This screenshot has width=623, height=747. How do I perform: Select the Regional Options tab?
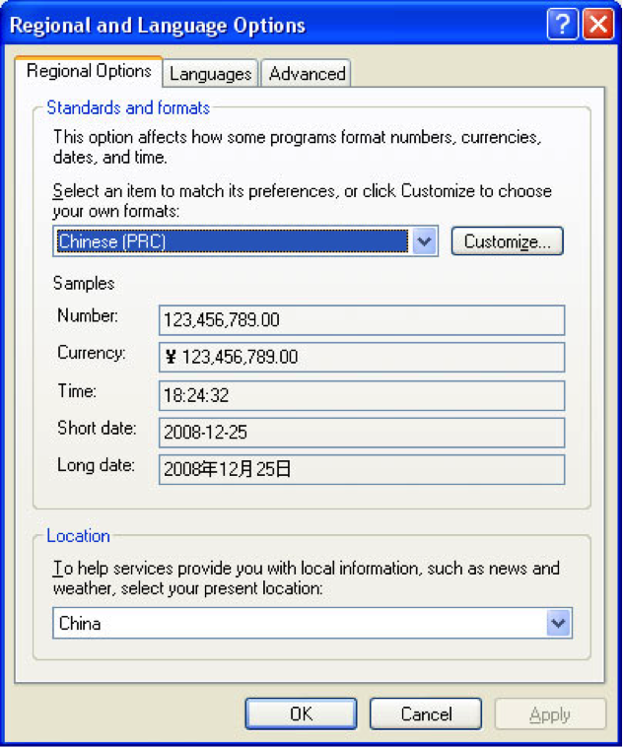pyautogui.click(x=89, y=71)
